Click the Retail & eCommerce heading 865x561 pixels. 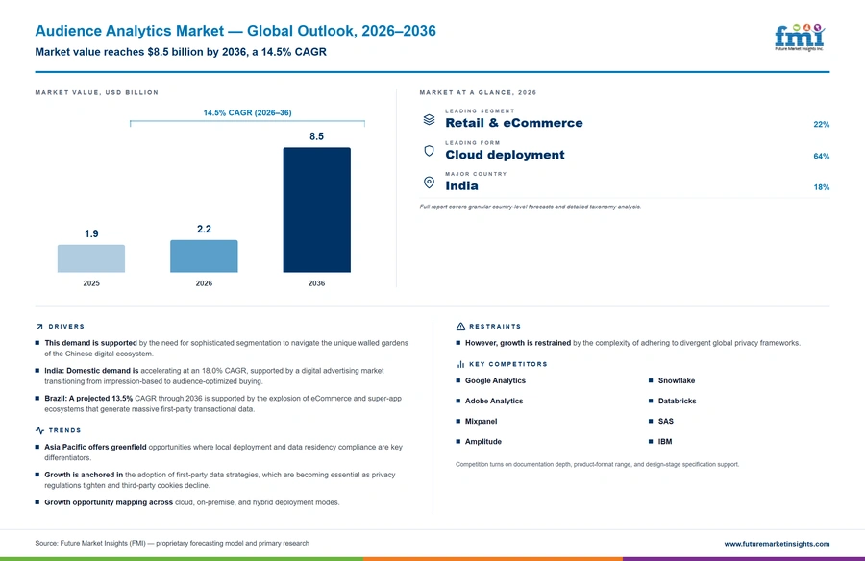(x=513, y=123)
